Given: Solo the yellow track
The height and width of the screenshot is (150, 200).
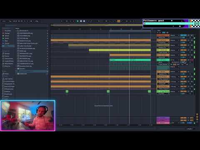Looking at the screenshot, I should point(189,50).
